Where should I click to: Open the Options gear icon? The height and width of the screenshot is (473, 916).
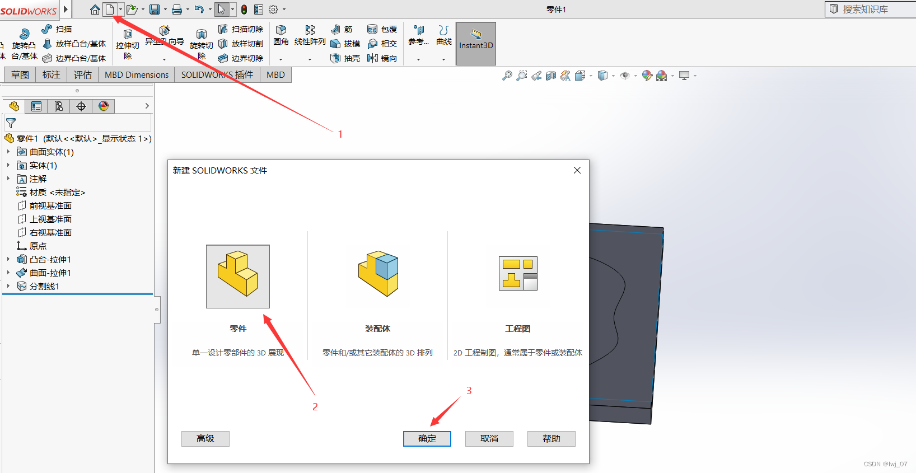click(273, 9)
